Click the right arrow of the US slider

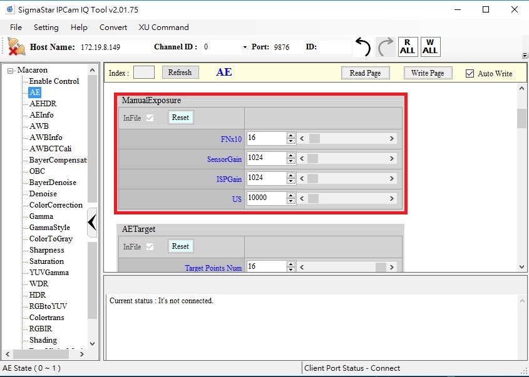pos(392,198)
